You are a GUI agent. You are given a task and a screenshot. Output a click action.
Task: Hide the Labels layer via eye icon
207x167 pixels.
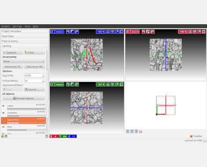pyautogui.click(x=4, y=106)
